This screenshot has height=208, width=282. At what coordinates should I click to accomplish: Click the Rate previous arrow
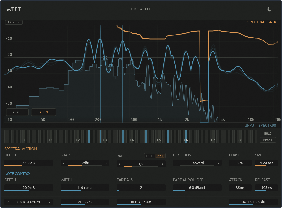[120, 164]
